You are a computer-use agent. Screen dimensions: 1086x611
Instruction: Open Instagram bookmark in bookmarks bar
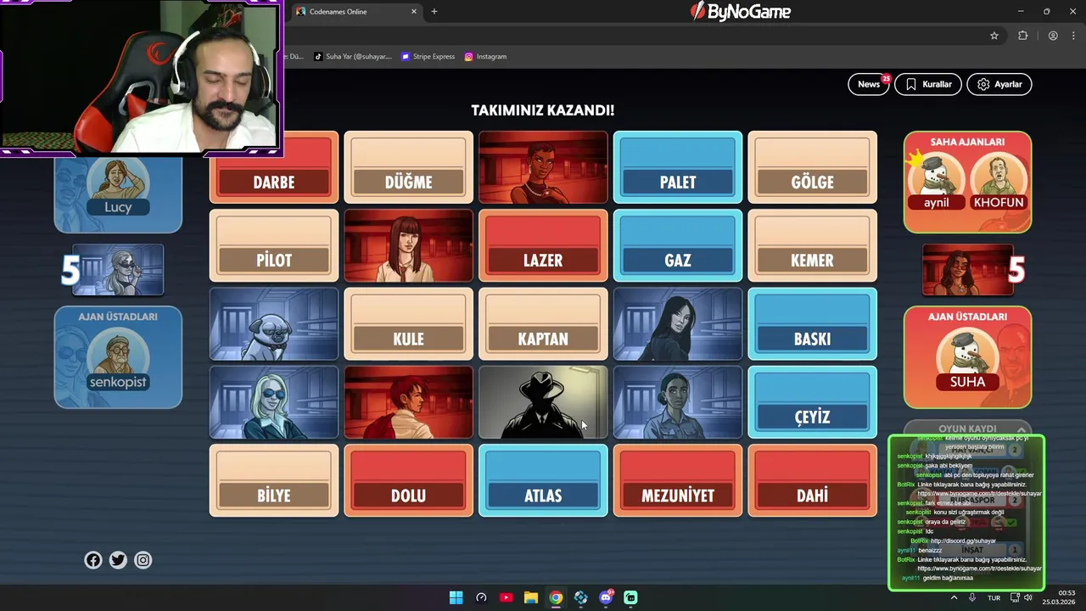(x=485, y=57)
